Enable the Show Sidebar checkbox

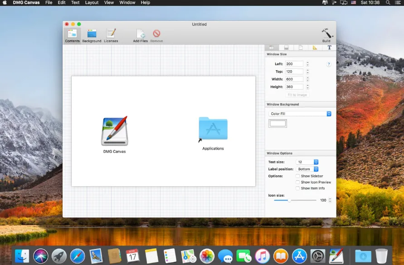(297, 176)
